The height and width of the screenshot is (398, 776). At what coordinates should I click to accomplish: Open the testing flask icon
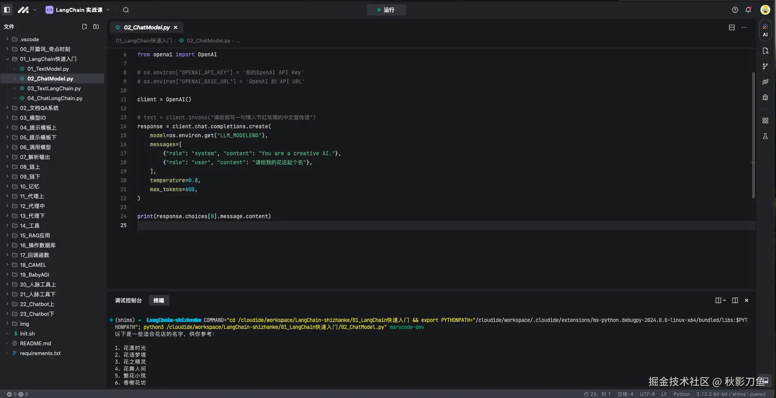coord(765,136)
